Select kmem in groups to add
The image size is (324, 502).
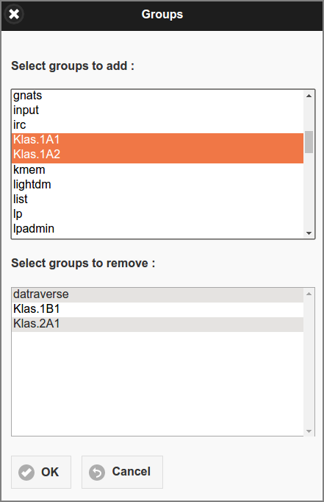(157, 170)
